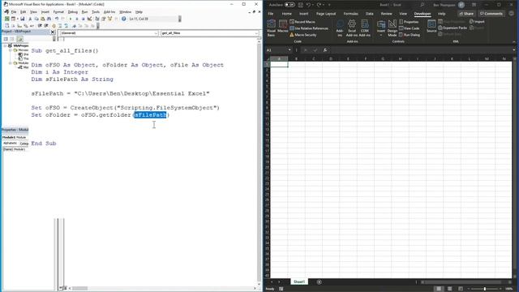
Task: Click the Excel search magnifier icon
Action: coord(422,5)
